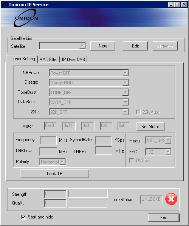
Task: Close the Omicom IP Service window
Action: [x=184, y=5]
